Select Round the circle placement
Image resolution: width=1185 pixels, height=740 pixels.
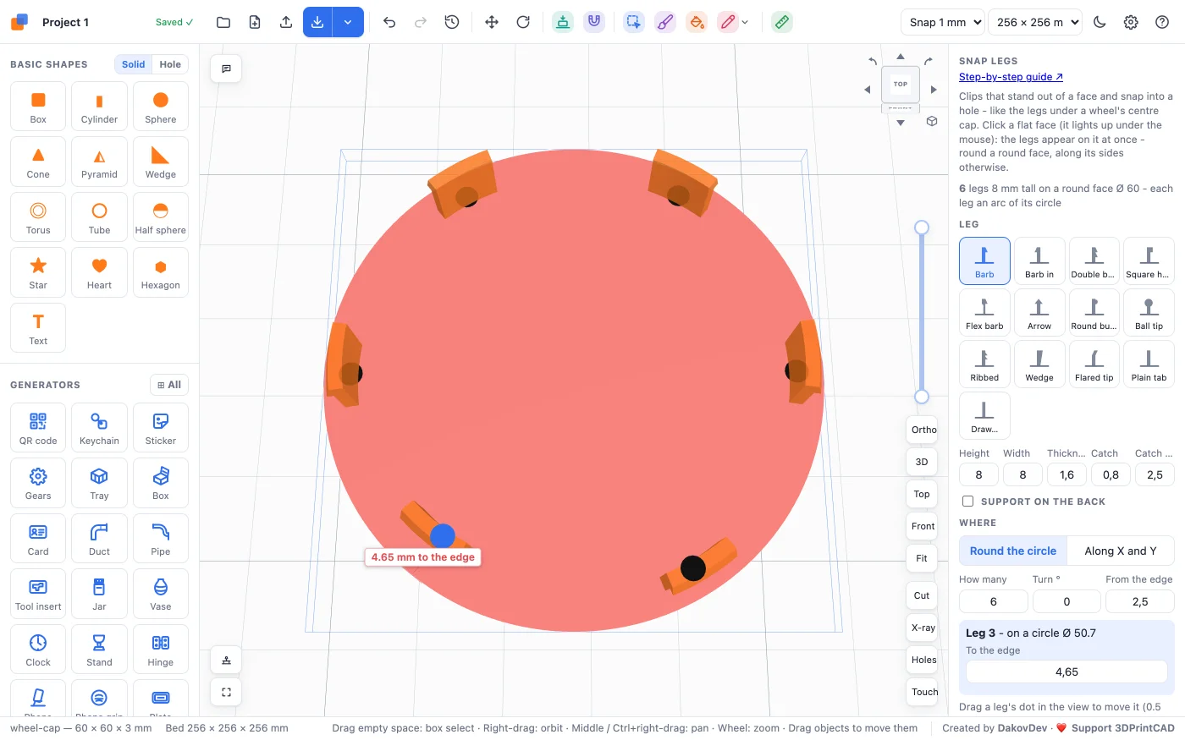(x=1013, y=551)
